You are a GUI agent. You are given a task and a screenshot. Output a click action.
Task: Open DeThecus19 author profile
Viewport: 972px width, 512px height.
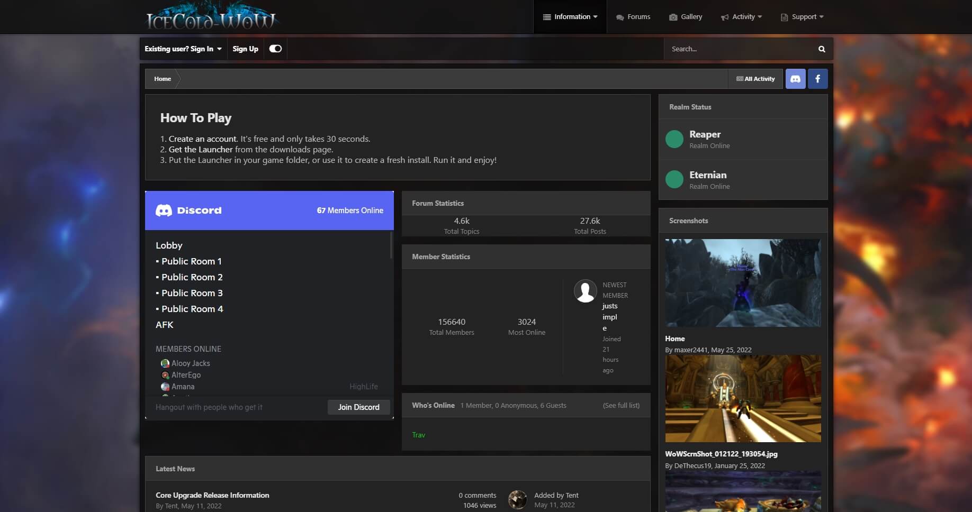(x=693, y=466)
